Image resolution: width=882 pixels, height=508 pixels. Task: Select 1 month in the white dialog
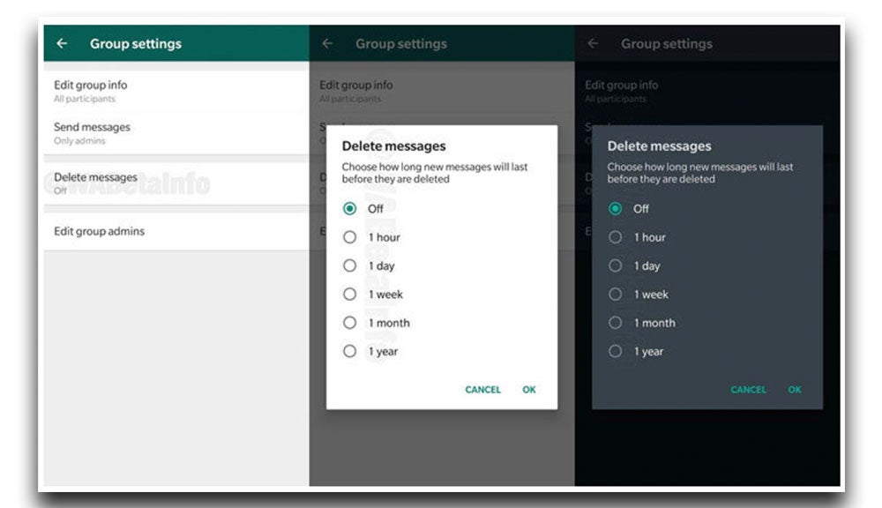click(350, 323)
